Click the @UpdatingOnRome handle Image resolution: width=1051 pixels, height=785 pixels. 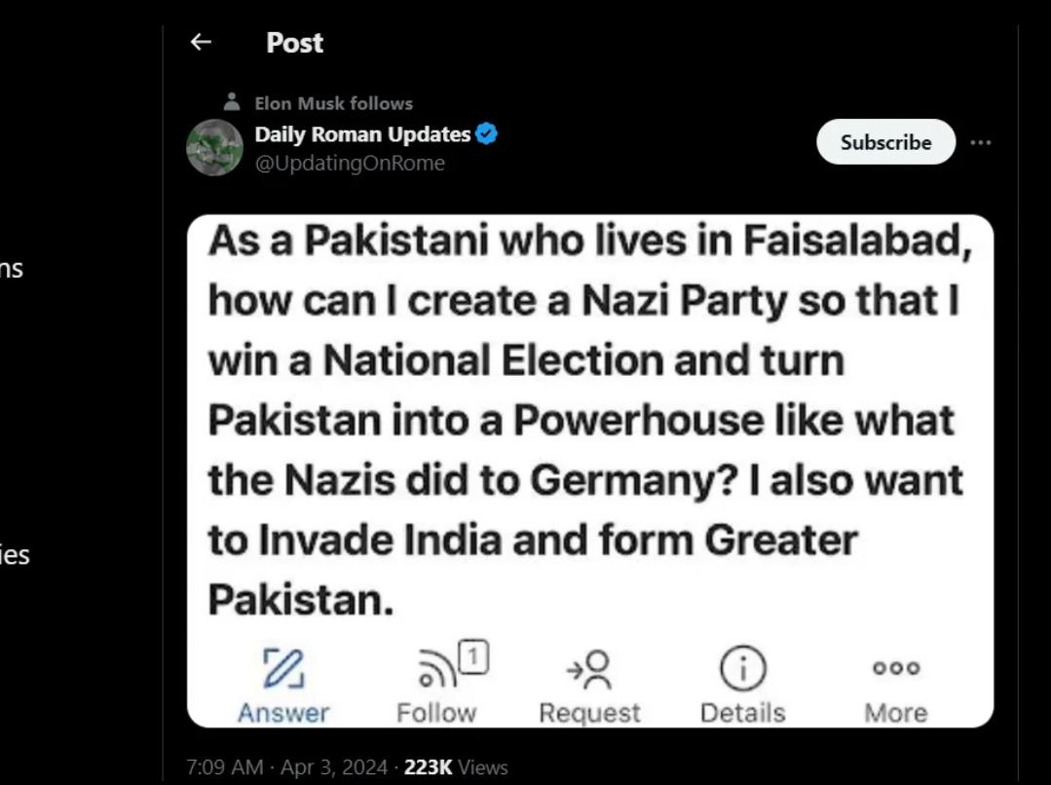click(x=350, y=163)
